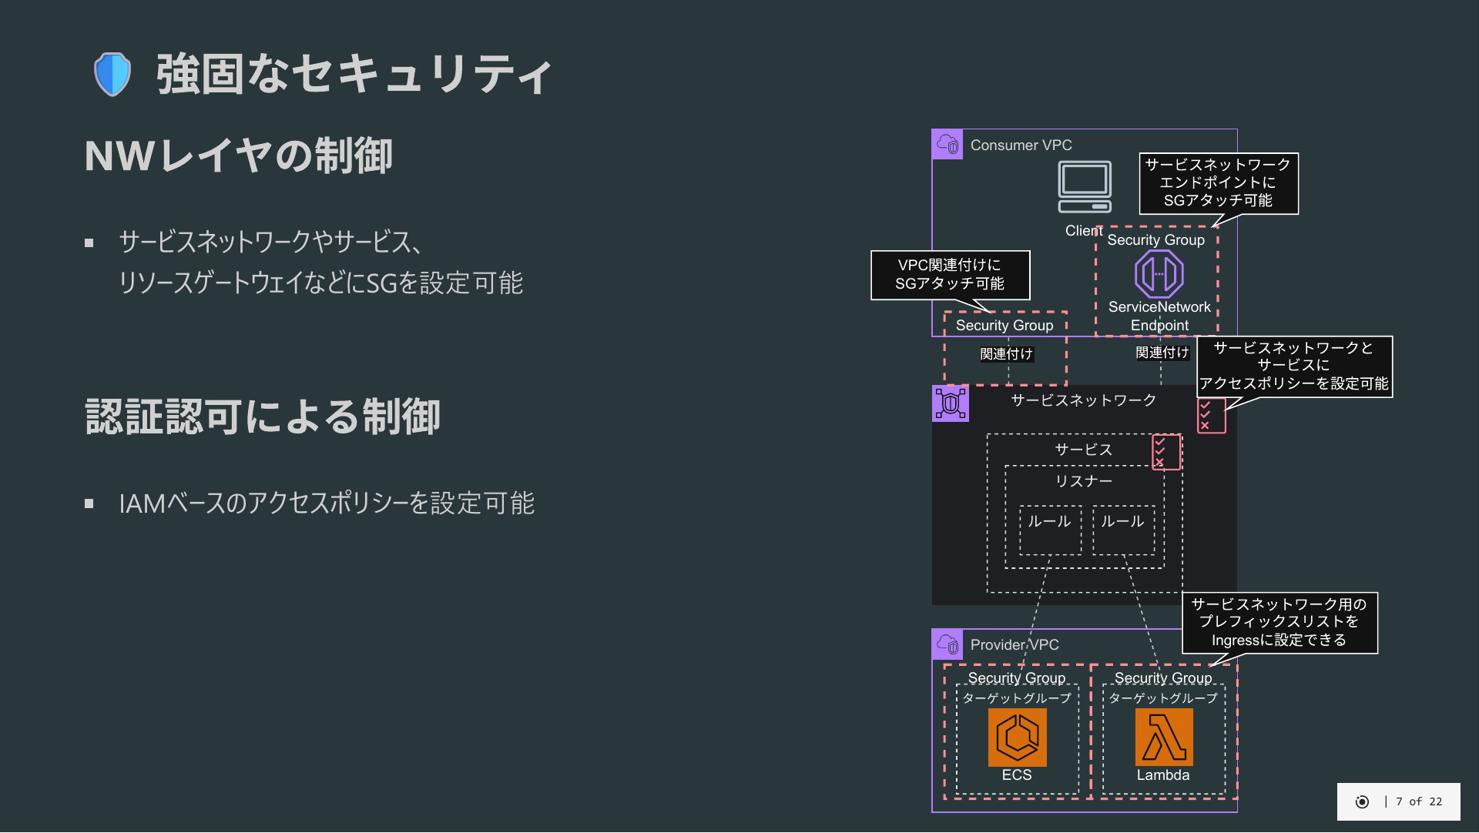Click the サービスネットワーク box title
Screen dimensions: 1479x833
(1083, 400)
